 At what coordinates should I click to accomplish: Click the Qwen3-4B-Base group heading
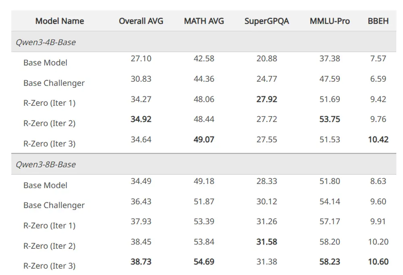tap(46, 42)
